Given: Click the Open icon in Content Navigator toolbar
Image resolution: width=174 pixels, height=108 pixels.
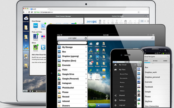Looking at the screenshot, I should click(x=100, y=21).
